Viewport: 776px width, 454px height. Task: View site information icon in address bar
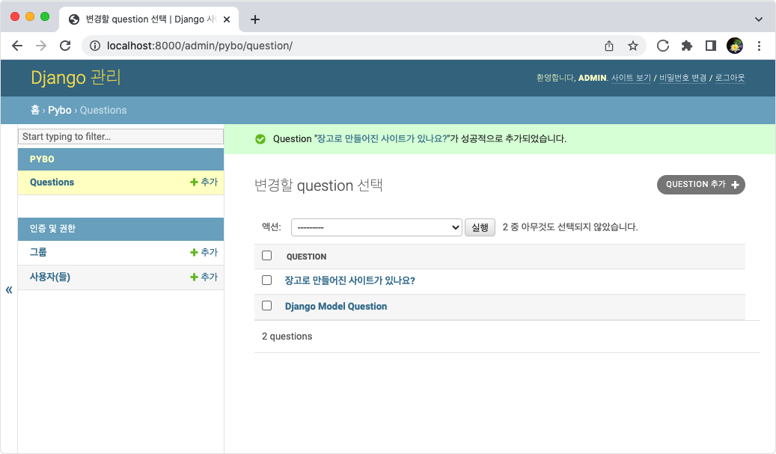94,46
